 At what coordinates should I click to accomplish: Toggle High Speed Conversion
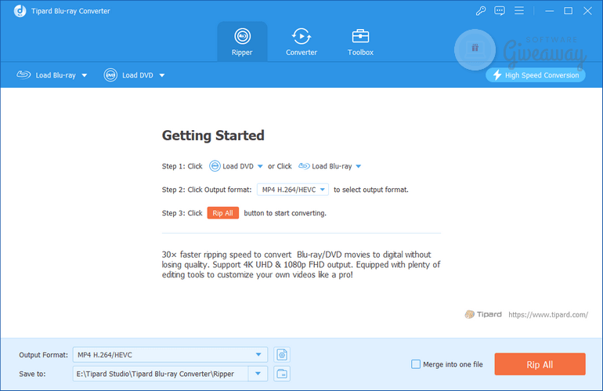coord(536,75)
